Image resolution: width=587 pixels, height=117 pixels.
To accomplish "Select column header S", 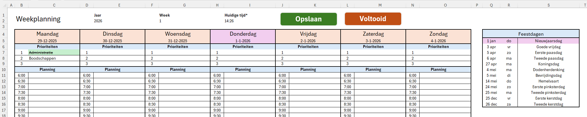I will (x=548, y=5).
